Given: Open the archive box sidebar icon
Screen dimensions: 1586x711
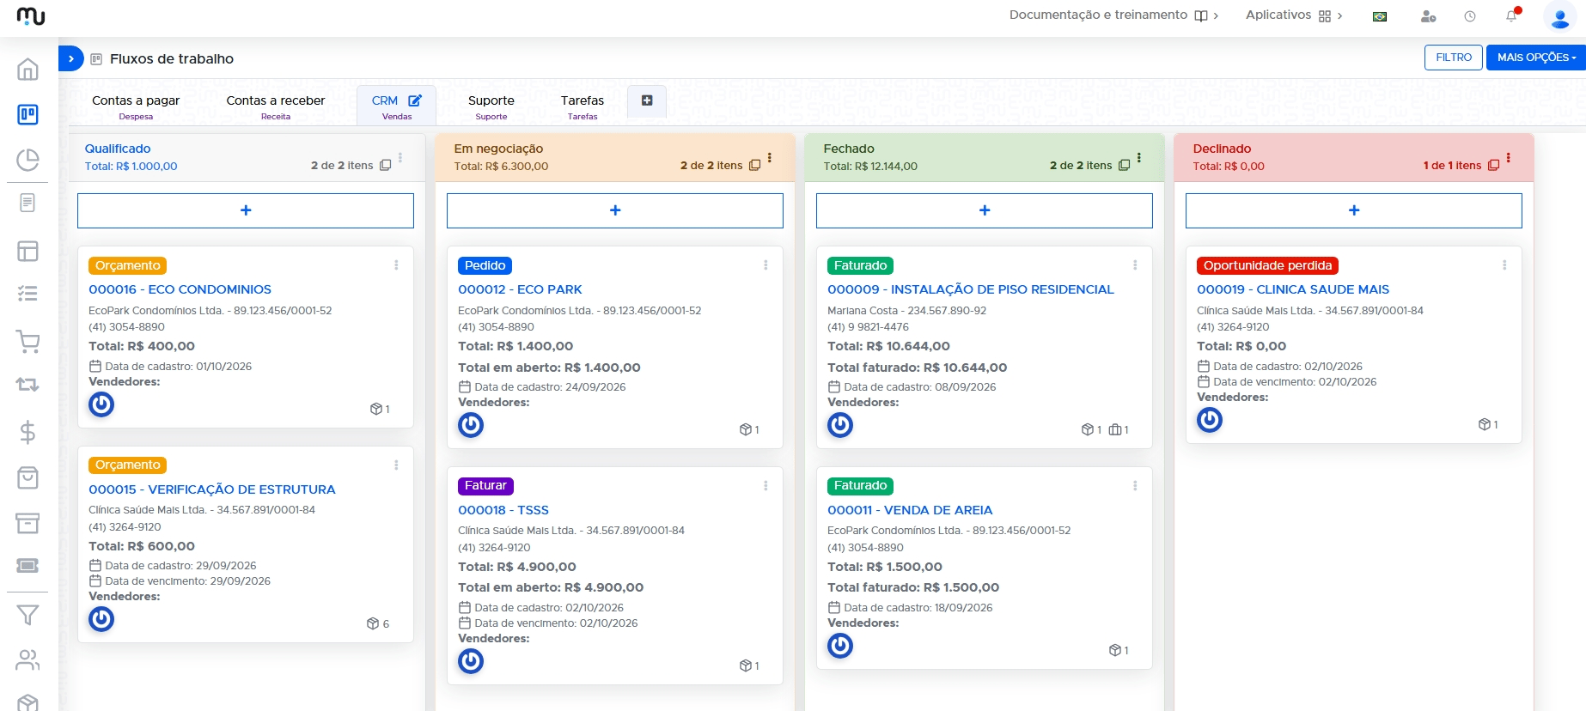Looking at the screenshot, I should [27, 523].
